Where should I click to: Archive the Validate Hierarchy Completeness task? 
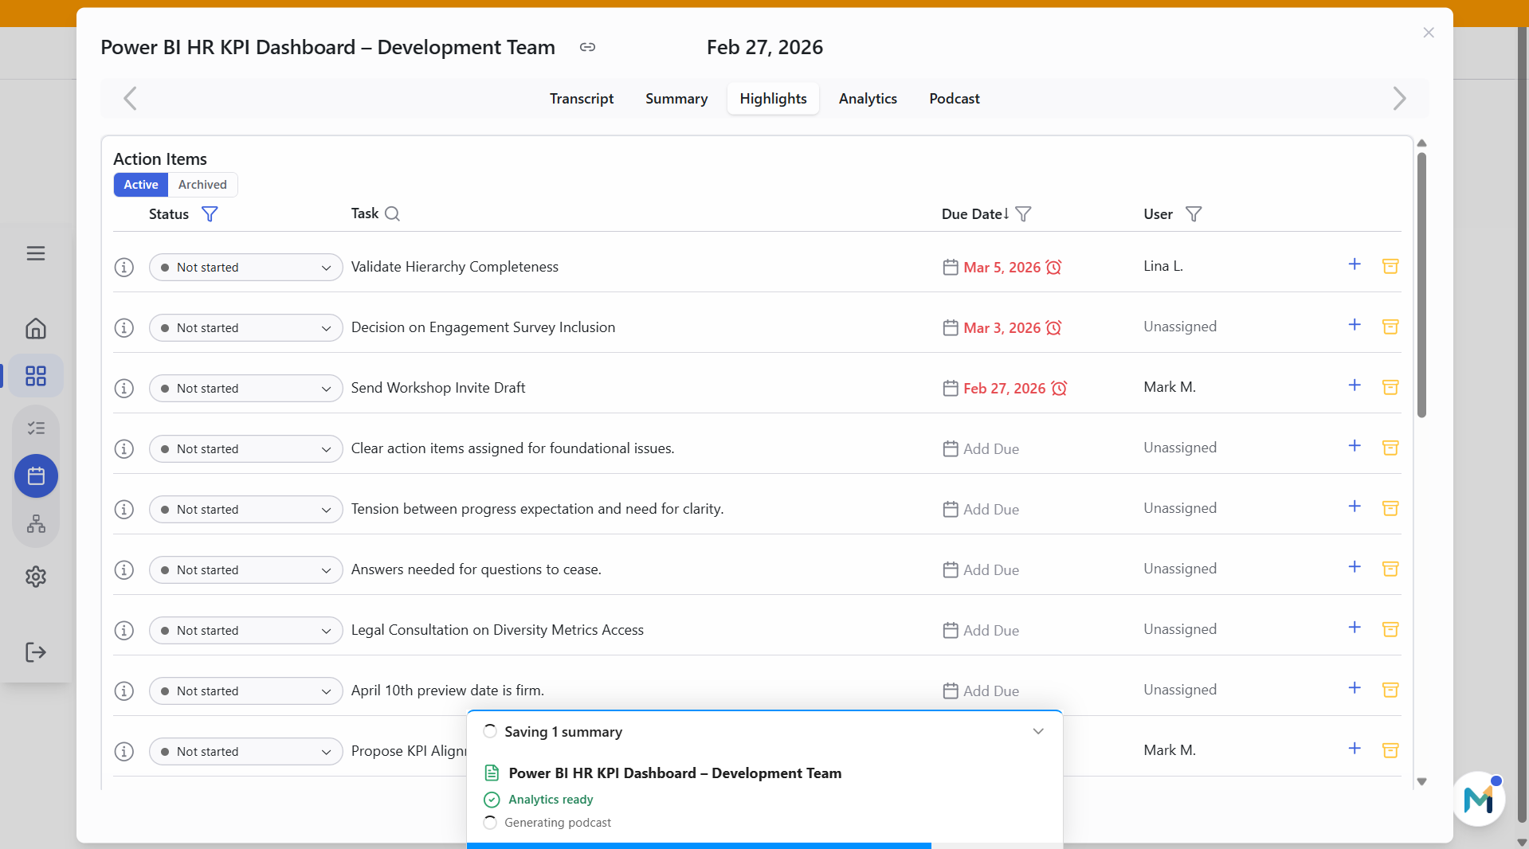pyautogui.click(x=1390, y=266)
